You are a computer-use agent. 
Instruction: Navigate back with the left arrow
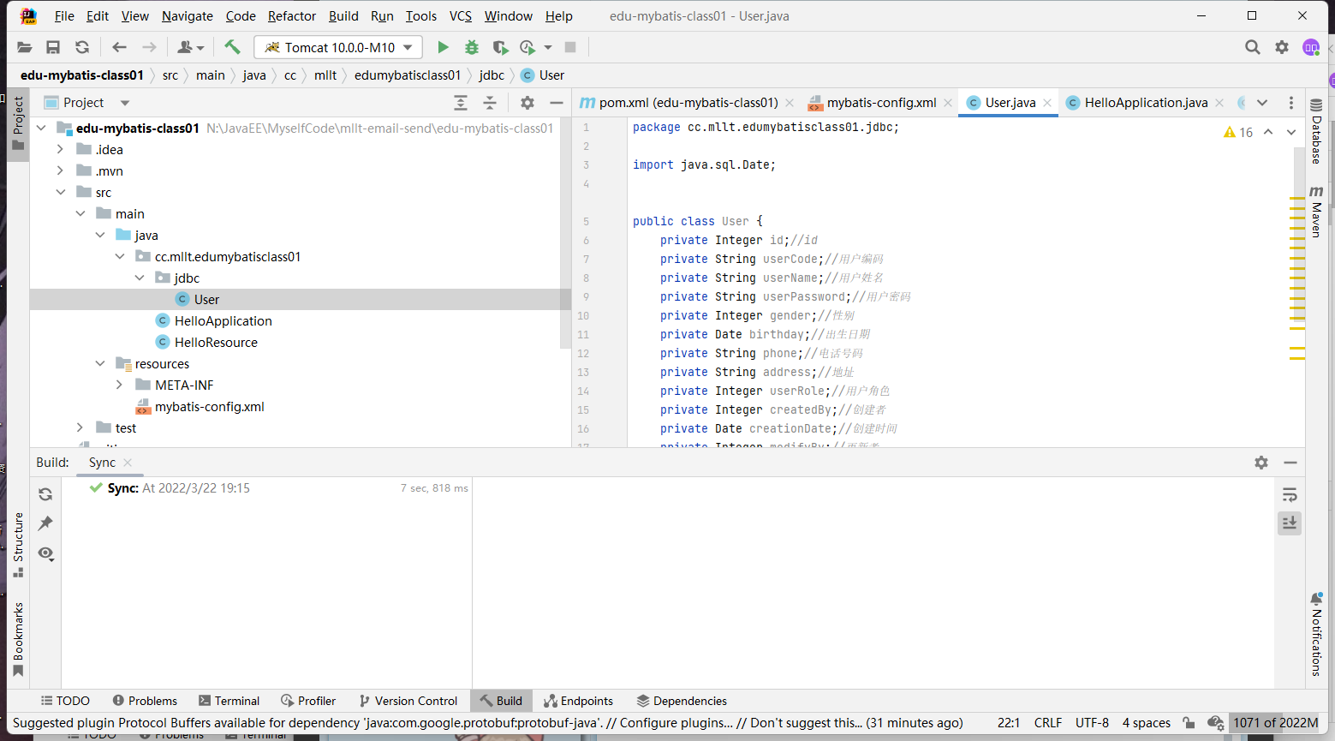tap(119, 47)
